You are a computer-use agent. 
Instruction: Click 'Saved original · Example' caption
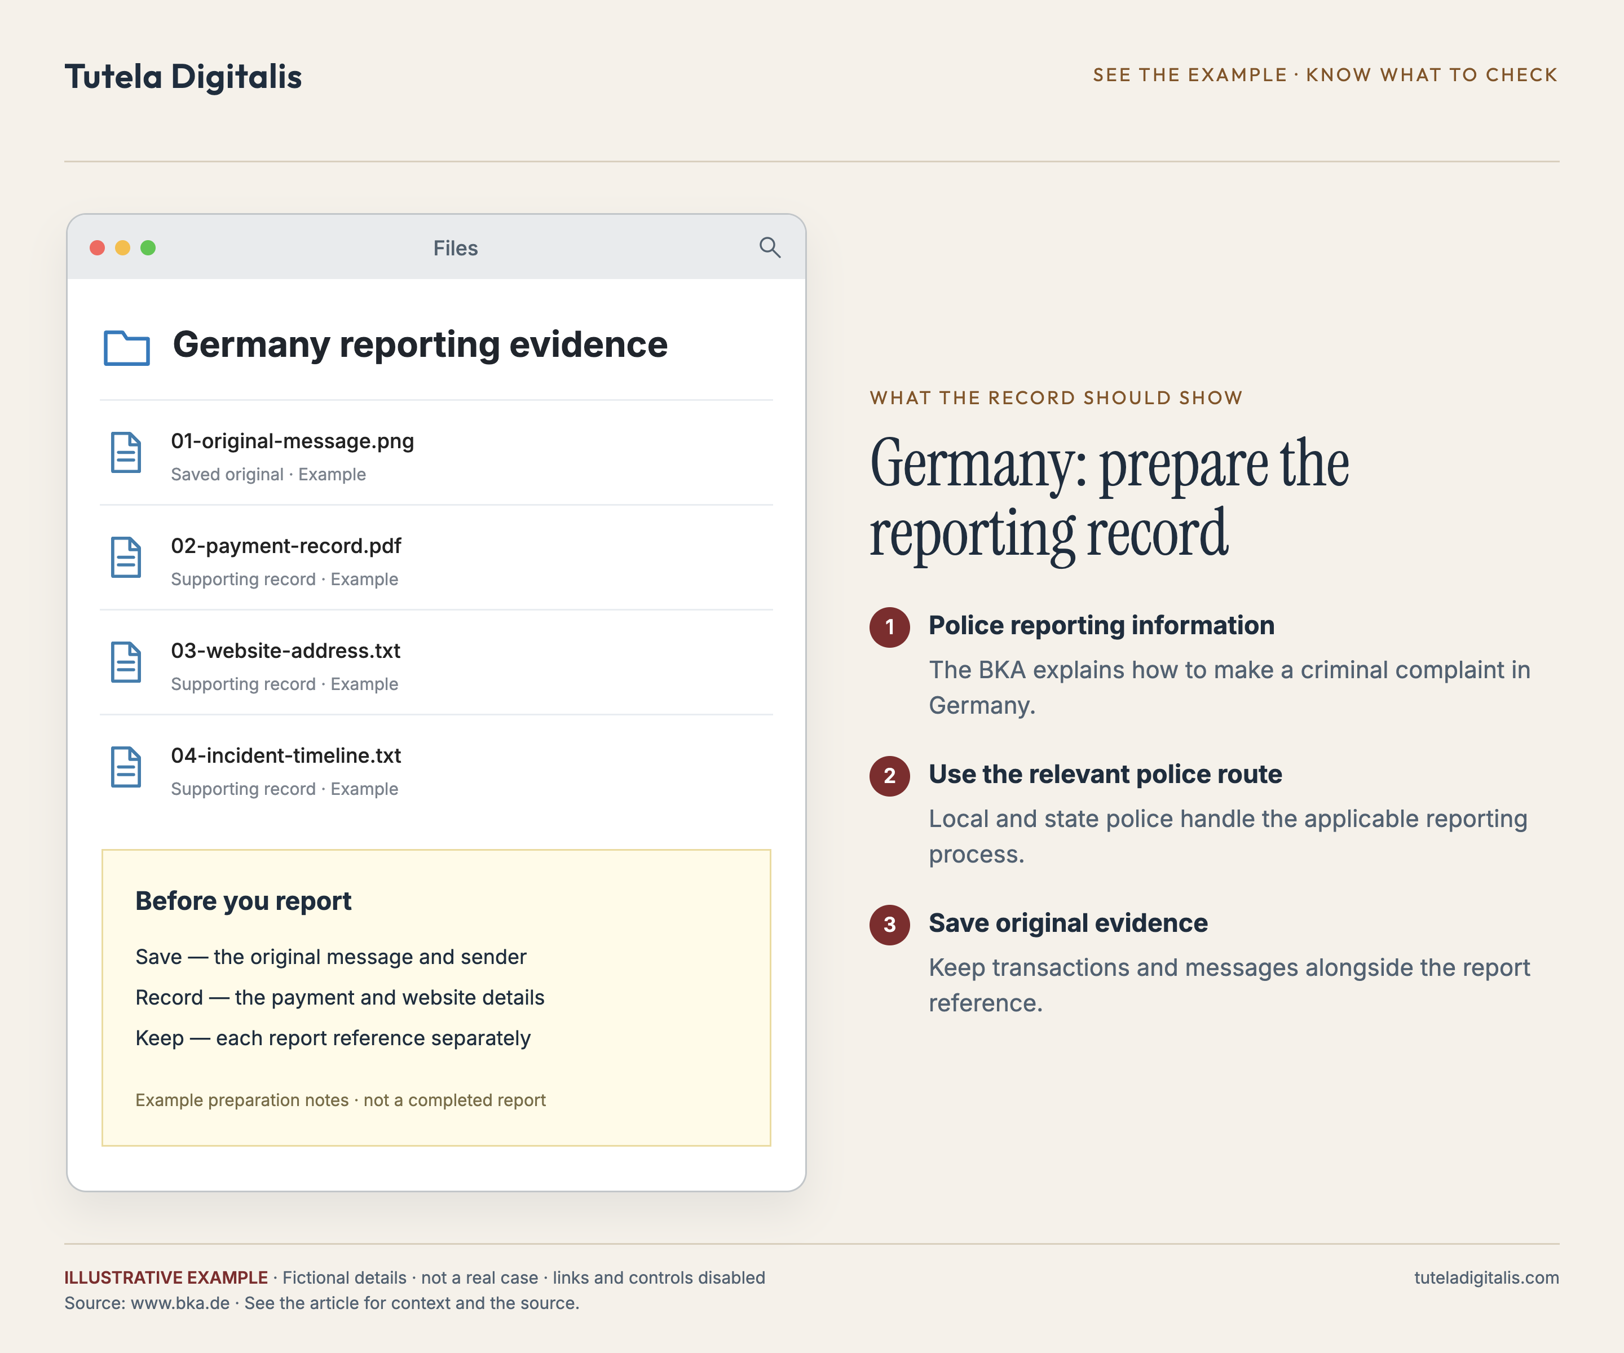[268, 475]
